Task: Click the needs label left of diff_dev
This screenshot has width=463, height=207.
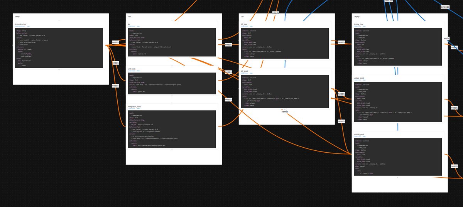Action: [228, 44]
